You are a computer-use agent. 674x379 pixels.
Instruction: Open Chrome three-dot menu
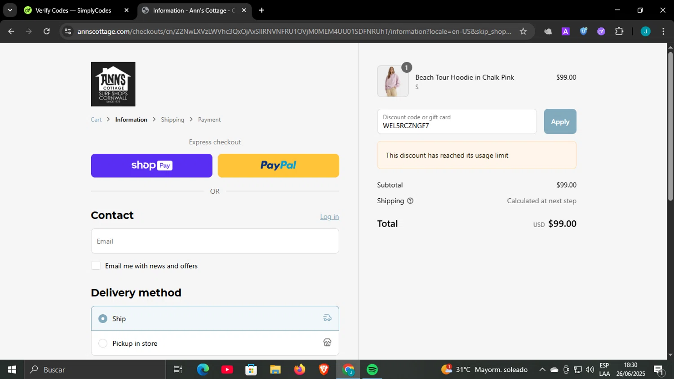[663, 31]
